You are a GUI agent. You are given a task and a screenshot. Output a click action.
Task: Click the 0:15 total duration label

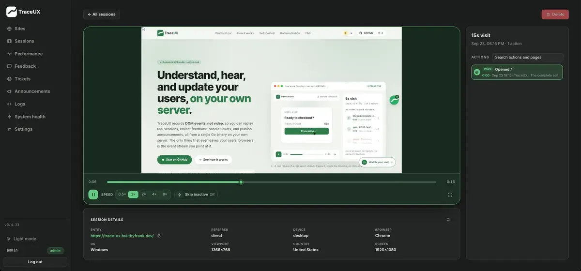[x=451, y=182]
